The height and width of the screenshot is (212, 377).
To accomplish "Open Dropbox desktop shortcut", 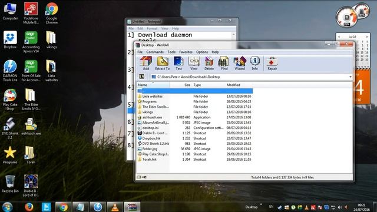I will click(x=10, y=39).
